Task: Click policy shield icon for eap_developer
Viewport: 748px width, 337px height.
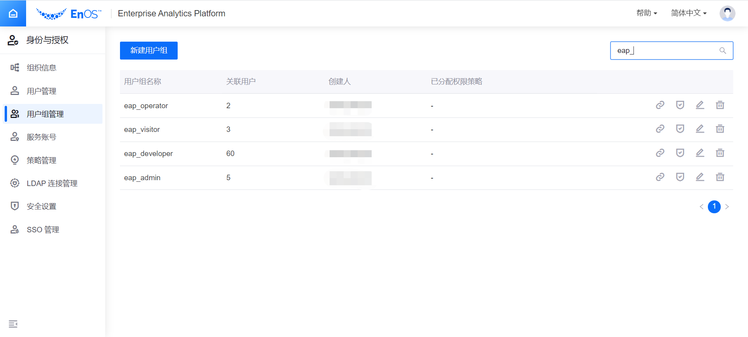Action: pyautogui.click(x=680, y=153)
